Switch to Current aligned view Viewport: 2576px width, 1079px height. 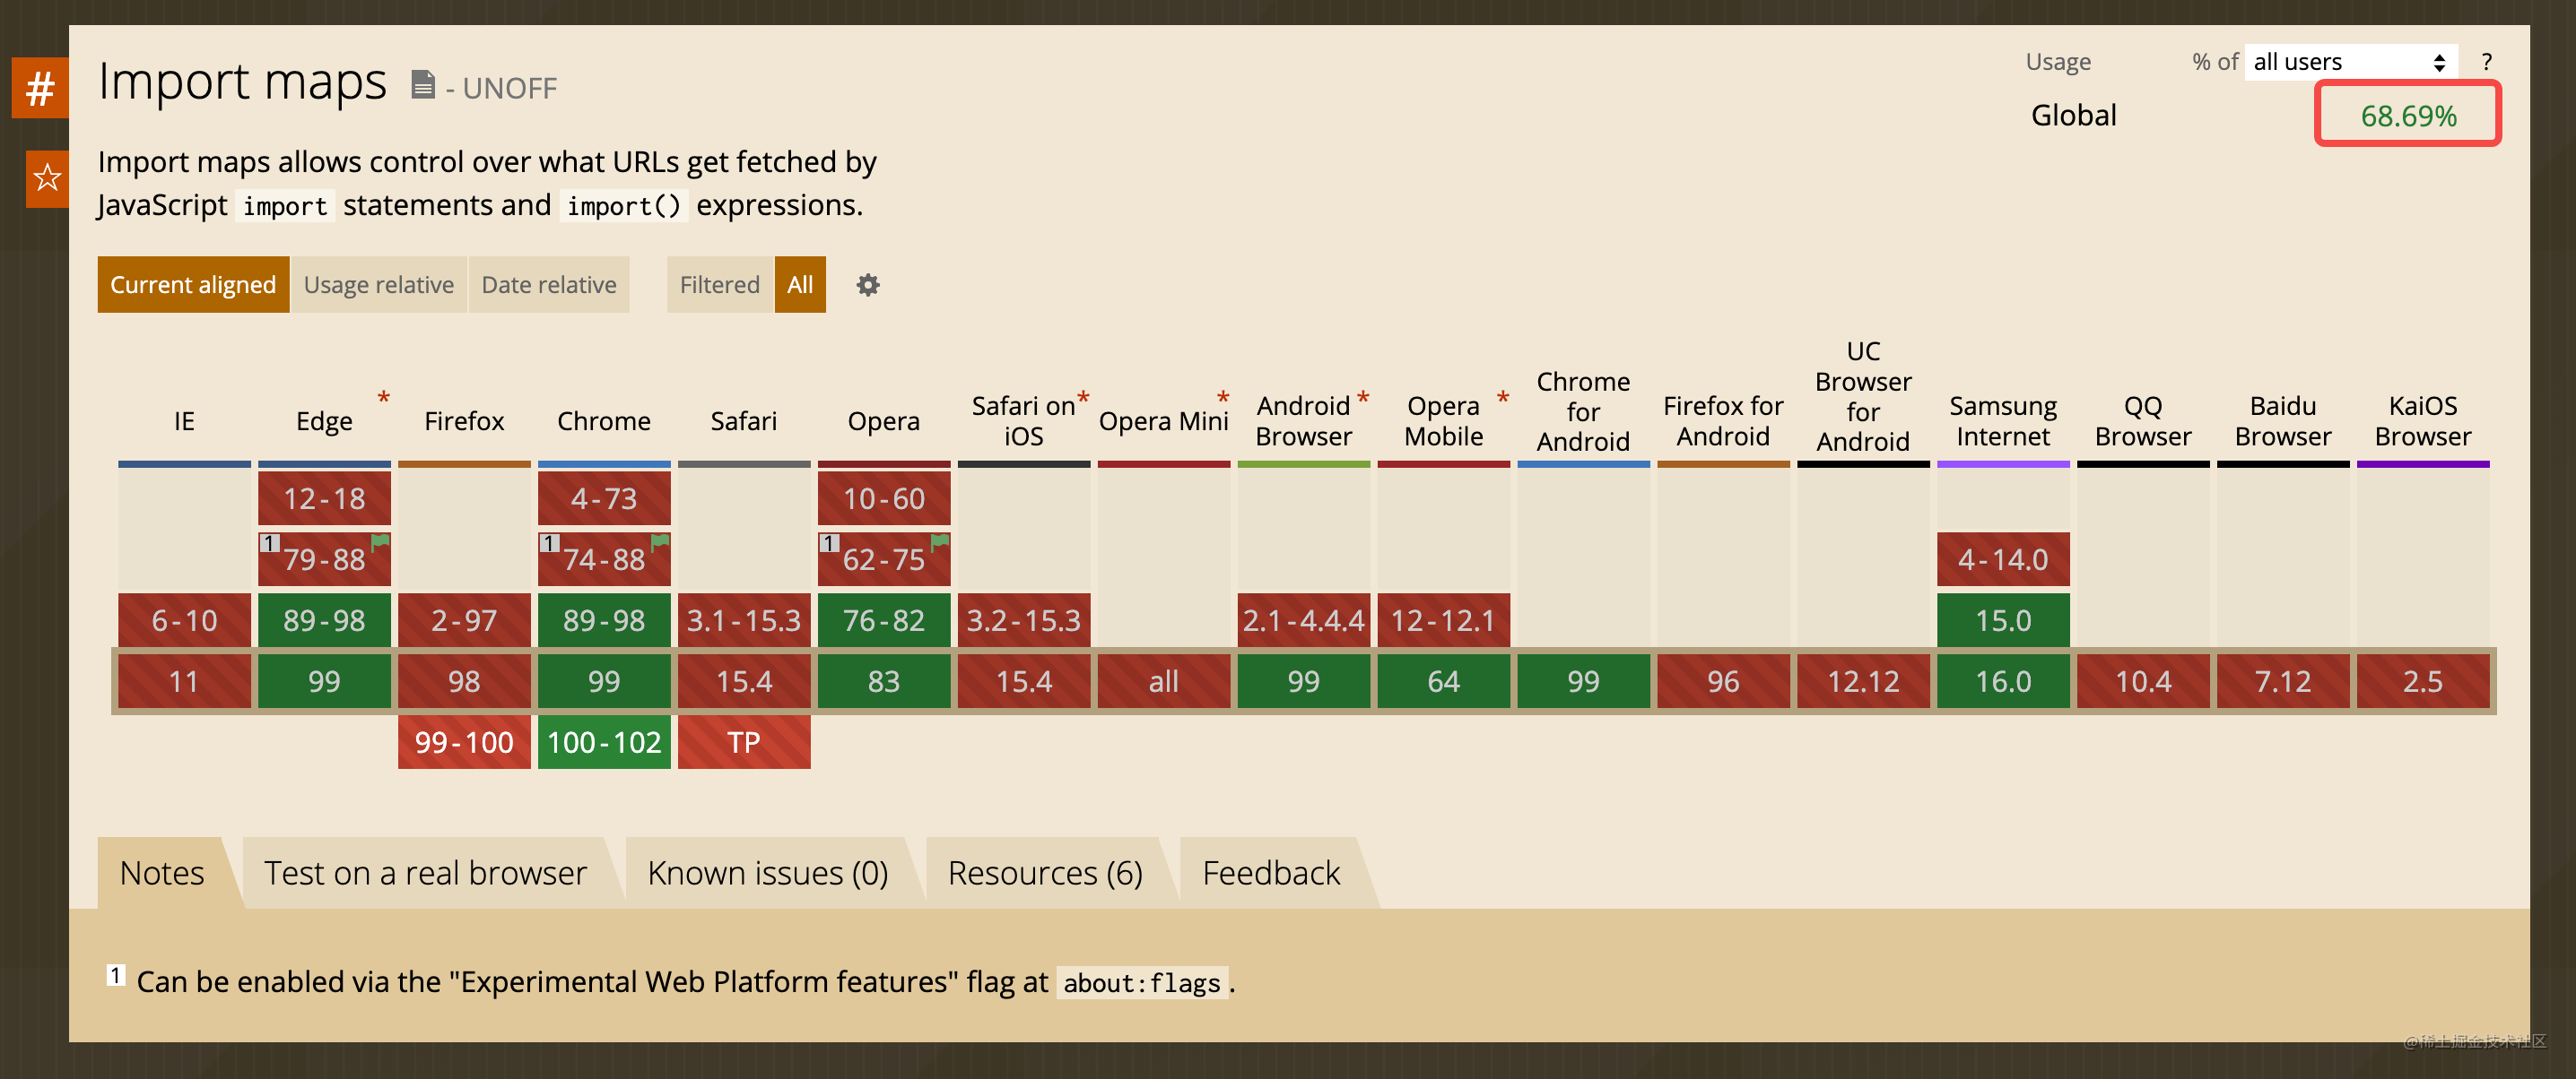tap(193, 286)
